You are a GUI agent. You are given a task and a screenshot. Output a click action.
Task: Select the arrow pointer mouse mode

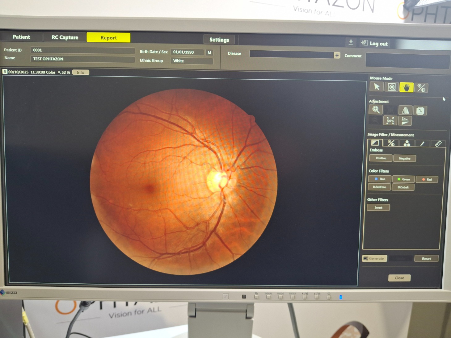tap(377, 87)
